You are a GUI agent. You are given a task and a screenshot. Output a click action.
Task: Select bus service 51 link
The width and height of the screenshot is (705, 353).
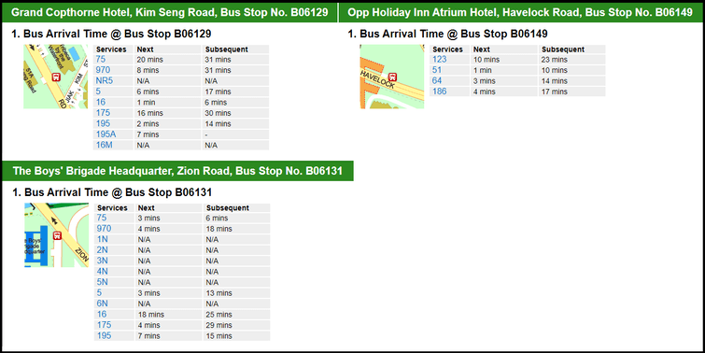tap(437, 70)
